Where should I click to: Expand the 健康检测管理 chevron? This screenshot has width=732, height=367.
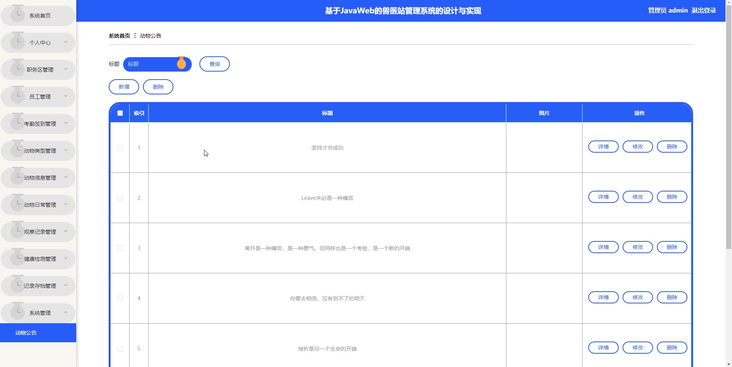(66, 258)
